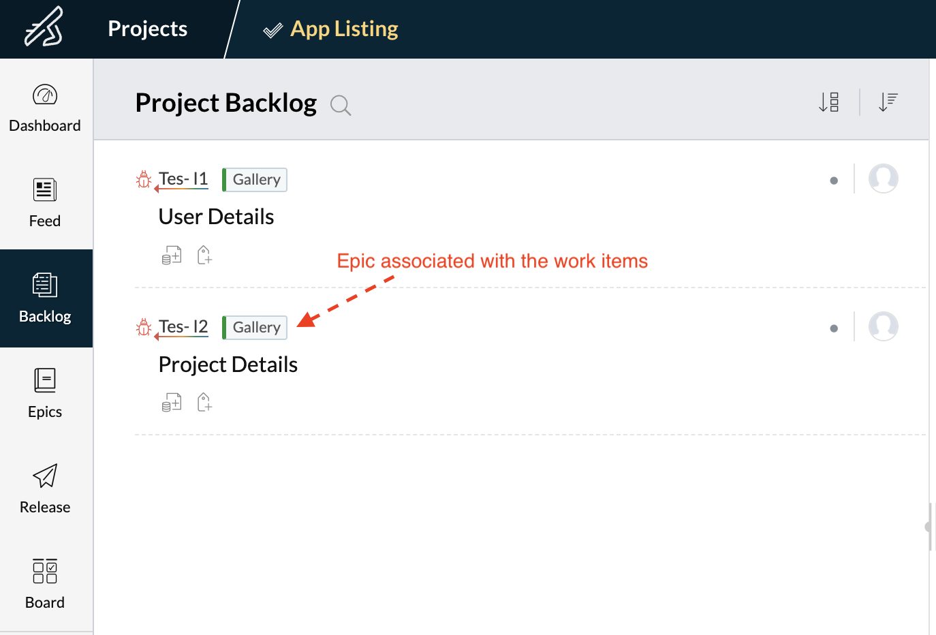Click the bug icon beside Tes-I2

point(144,328)
